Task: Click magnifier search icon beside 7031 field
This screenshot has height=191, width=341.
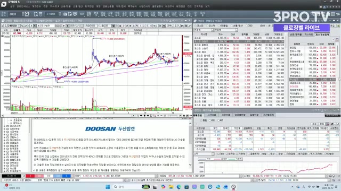Action: pos(27,14)
